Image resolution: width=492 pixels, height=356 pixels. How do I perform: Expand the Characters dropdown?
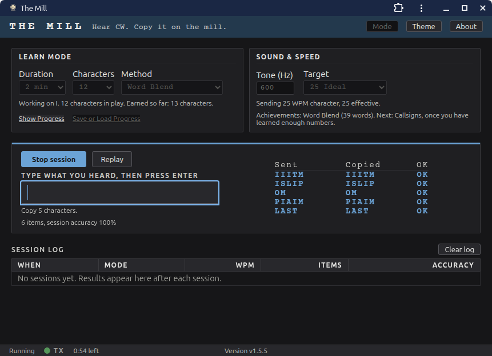93,87
